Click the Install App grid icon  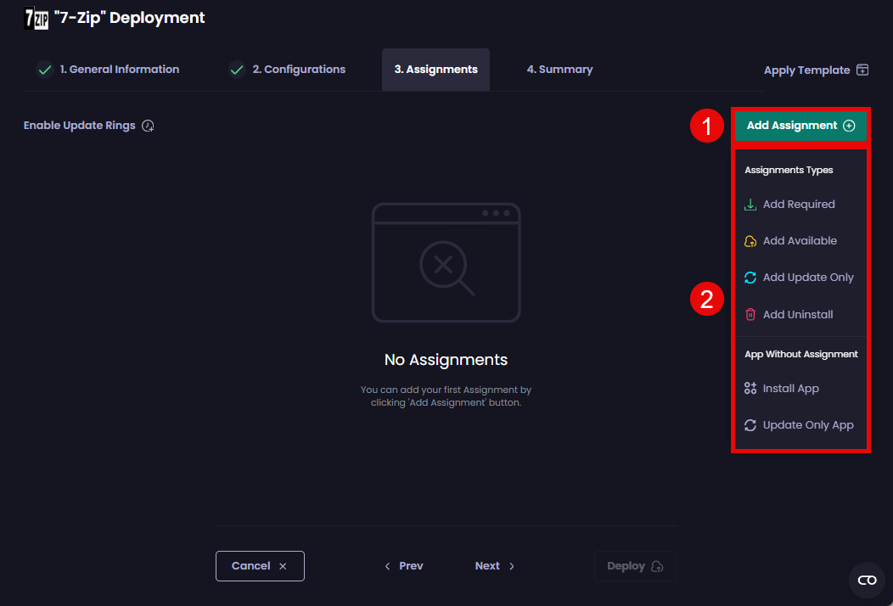tap(750, 389)
